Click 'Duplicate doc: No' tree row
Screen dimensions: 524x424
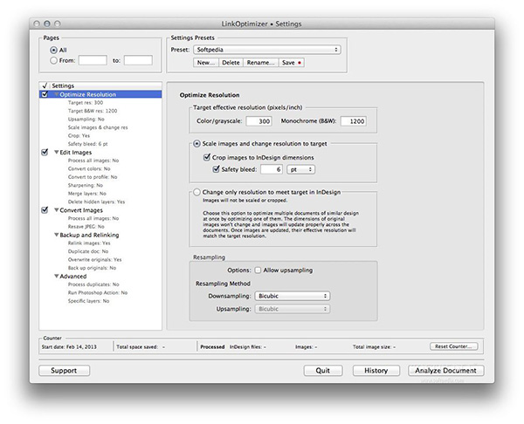pyautogui.click(x=88, y=251)
